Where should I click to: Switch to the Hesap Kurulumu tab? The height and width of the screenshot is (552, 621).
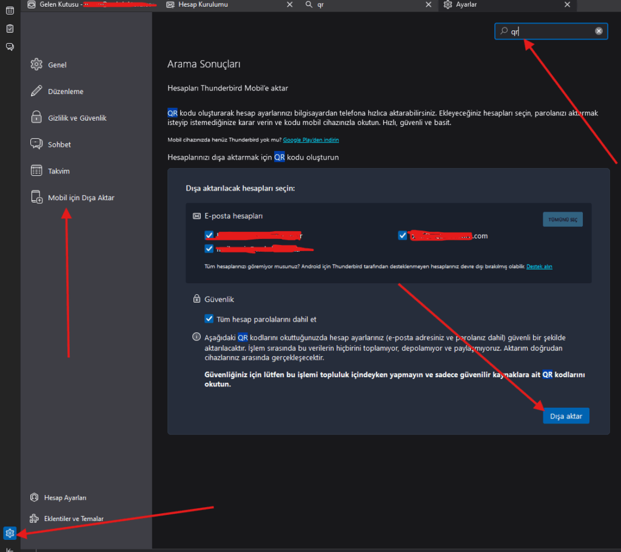pyautogui.click(x=230, y=5)
